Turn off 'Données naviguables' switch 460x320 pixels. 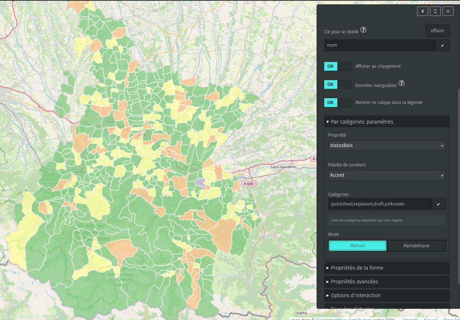337,84
